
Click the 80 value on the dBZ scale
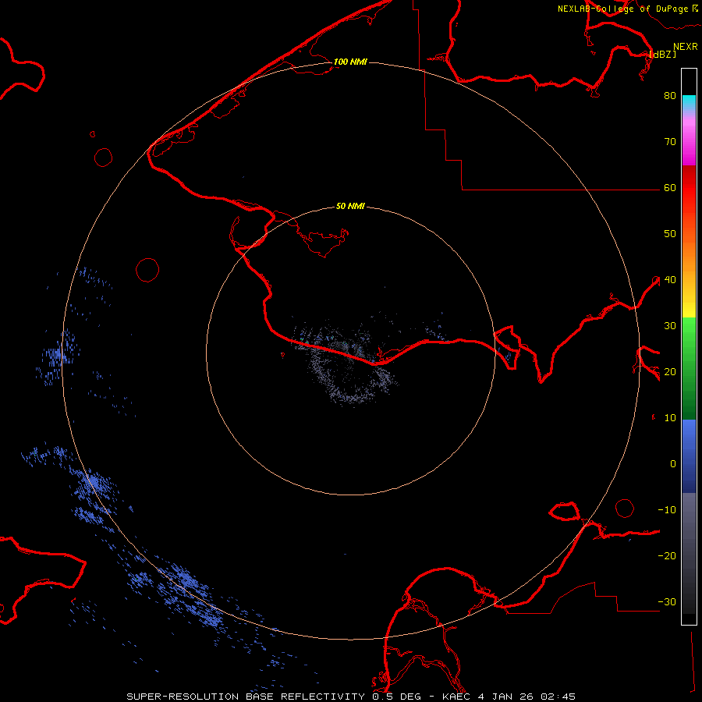670,95
